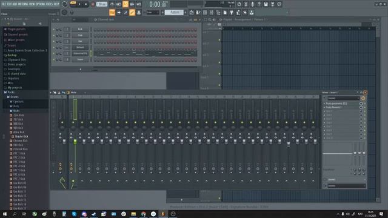
Task: Click the tempo tapper icon
Action: tap(238, 12)
